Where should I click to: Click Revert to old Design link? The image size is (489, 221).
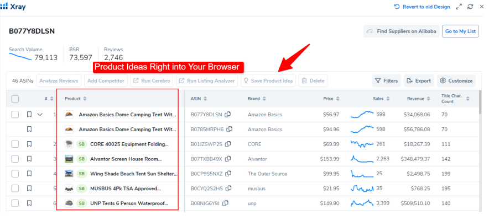click(422, 7)
